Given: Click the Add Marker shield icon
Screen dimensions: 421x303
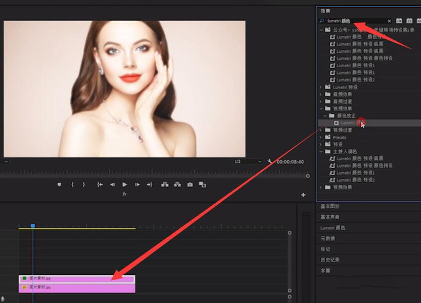Looking at the screenshot, I should 59,185.
